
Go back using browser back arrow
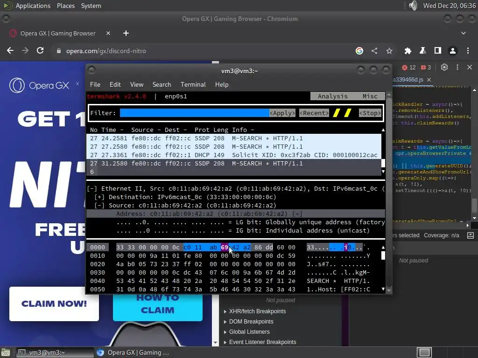point(10,50)
